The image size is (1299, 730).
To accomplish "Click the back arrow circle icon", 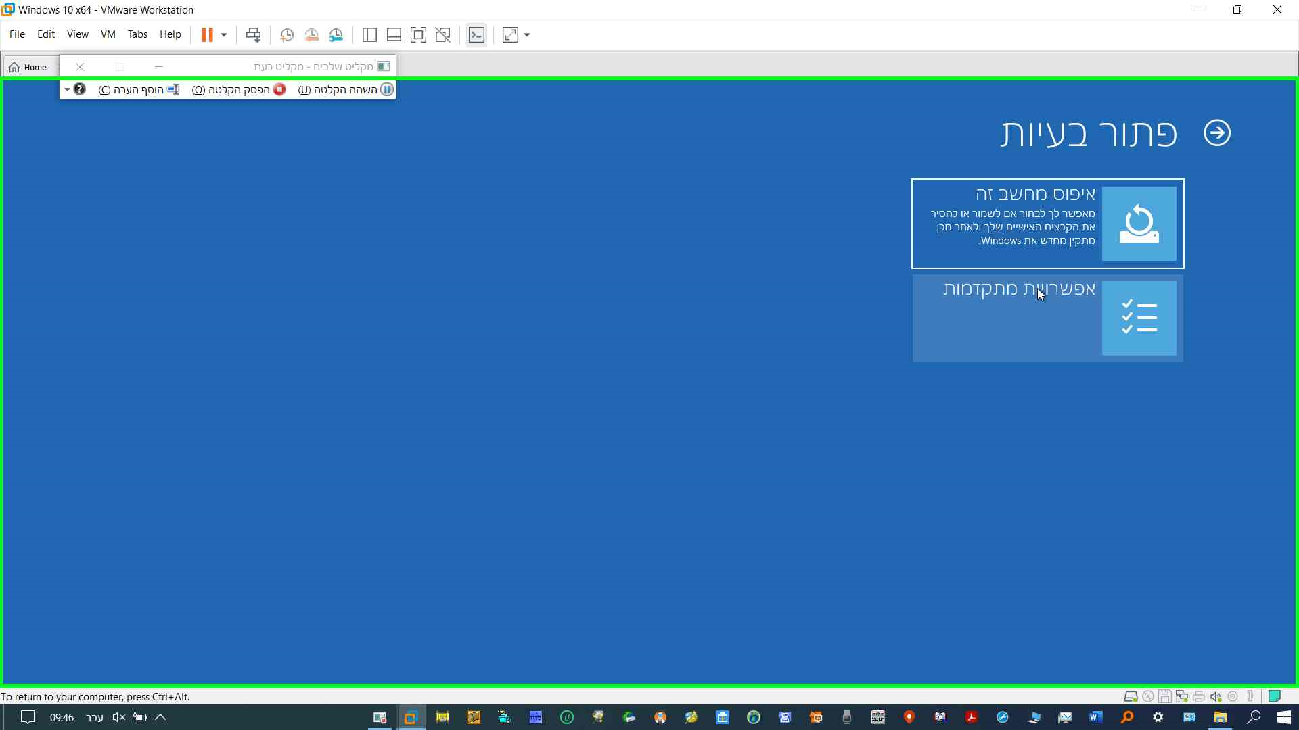I will [x=1217, y=132].
